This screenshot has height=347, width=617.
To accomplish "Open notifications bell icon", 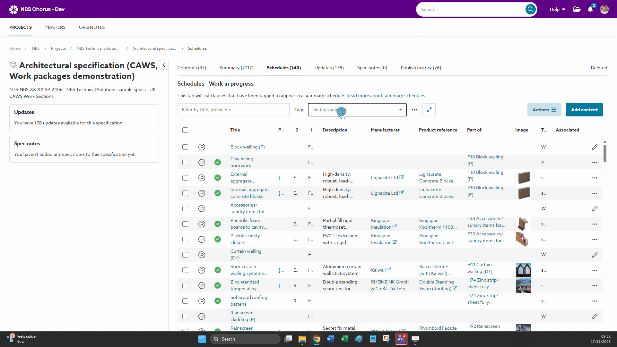I will [x=590, y=9].
